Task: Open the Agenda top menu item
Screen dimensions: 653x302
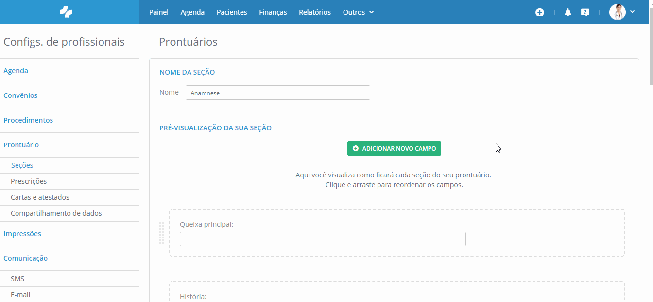Action: [x=192, y=12]
